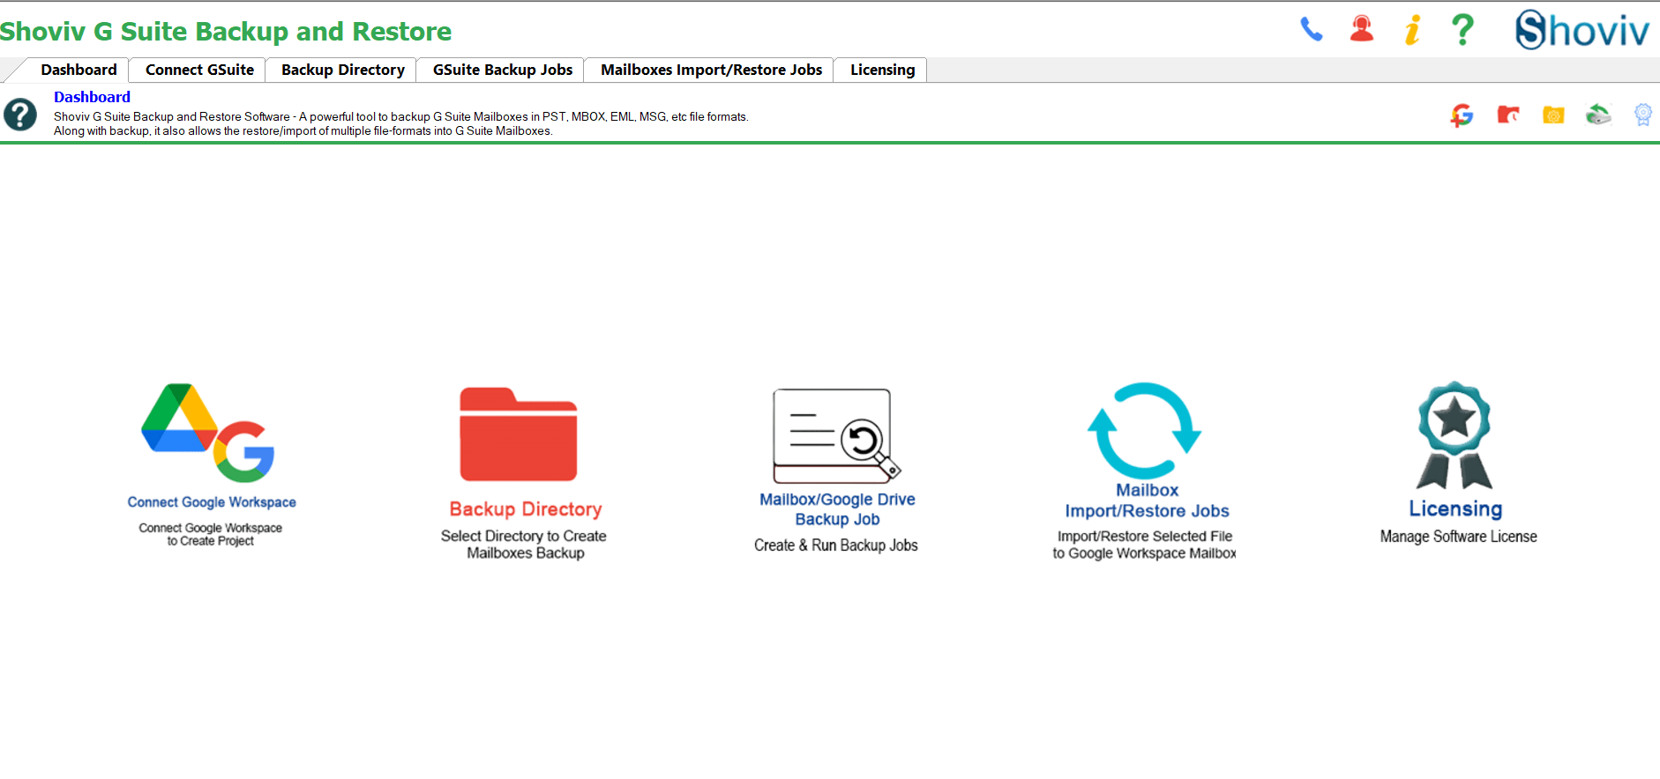Open the Google Drive and G logo tile
The height and width of the screenshot is (779, 1660).
tap(208, 433)
